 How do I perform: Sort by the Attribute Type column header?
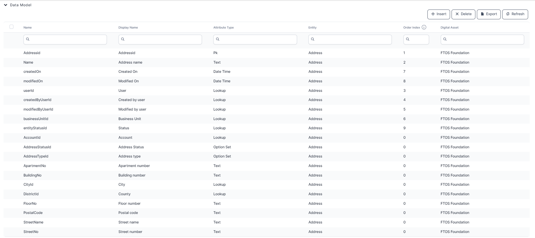tap(224, 28)
